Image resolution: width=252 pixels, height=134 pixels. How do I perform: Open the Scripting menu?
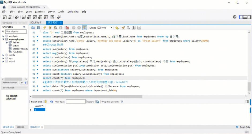[x=73, y=12]
